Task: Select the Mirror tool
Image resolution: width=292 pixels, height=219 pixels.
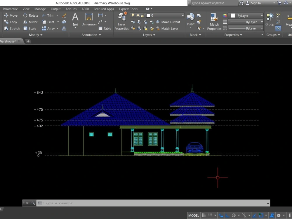Action: tap(30, 22)
